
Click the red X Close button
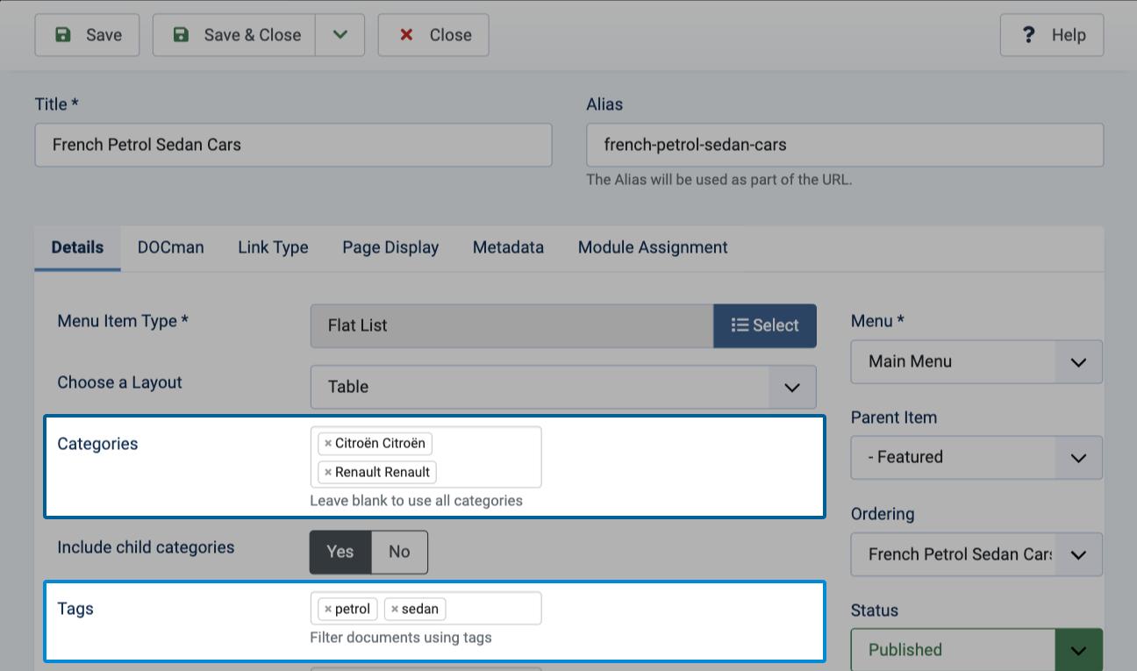[433, 35]
